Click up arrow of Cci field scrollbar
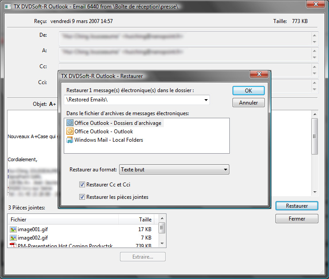 (314, 83)
